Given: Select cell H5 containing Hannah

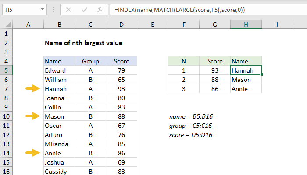Looking at the screenshot, I should pos(246,70).
